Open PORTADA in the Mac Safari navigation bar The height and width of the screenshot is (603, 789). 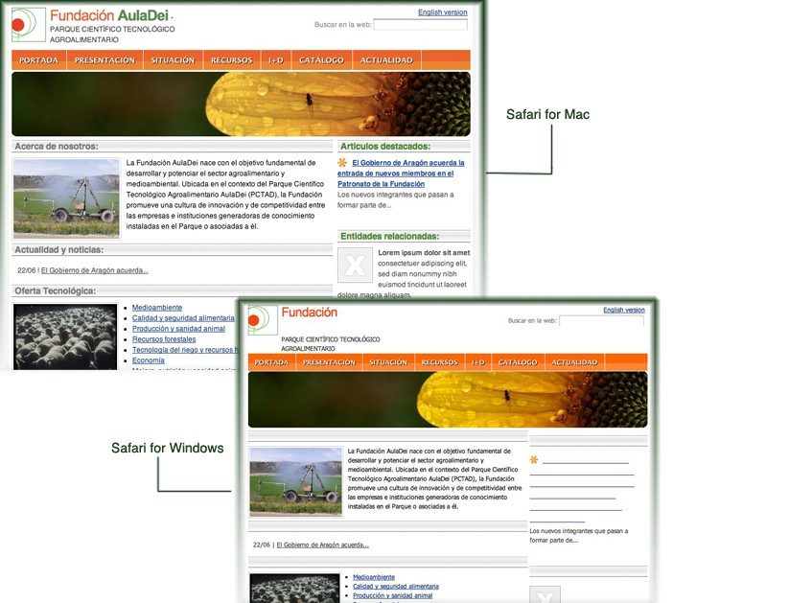click(38, 59)
